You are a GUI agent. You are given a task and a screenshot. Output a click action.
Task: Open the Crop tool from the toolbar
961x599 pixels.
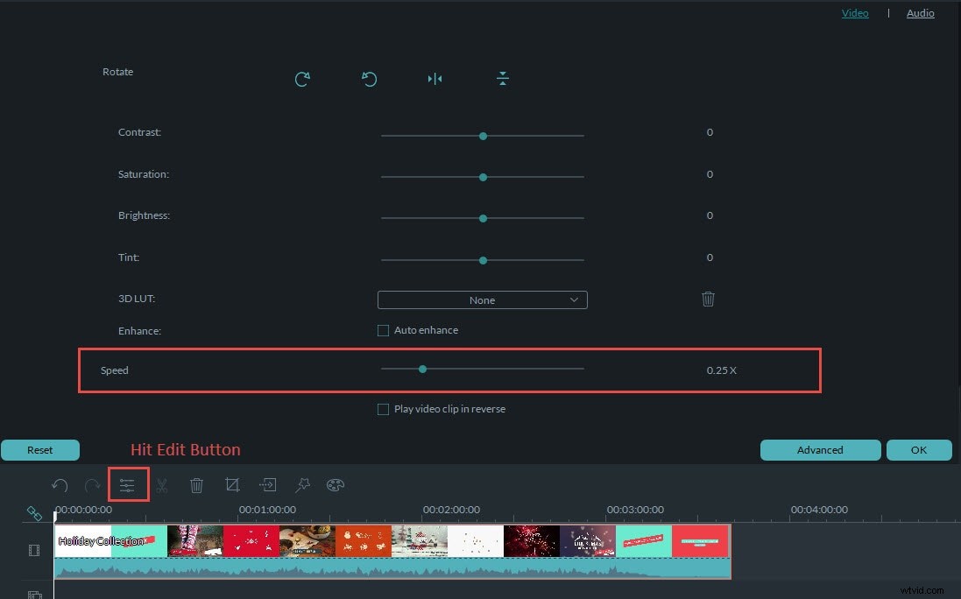[231, 484]
